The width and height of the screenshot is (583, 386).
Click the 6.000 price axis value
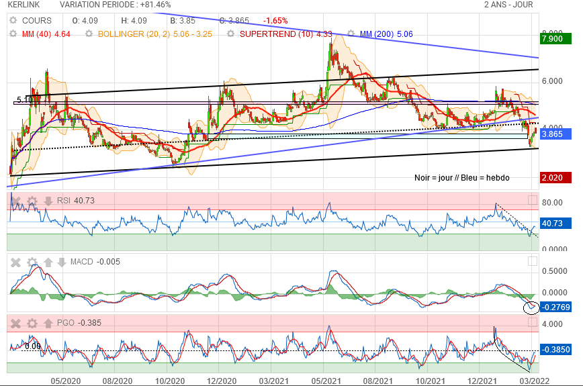click(552, 81)
